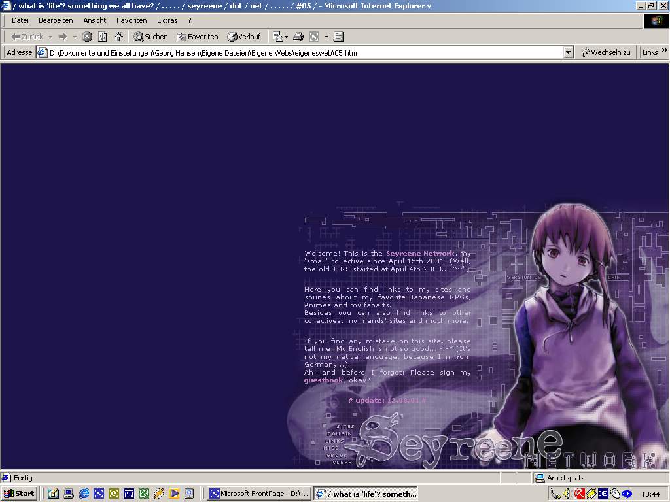The image size is (670, 502).
Task: Expand the Links toolbar chevron
Action: coord(665,50)
